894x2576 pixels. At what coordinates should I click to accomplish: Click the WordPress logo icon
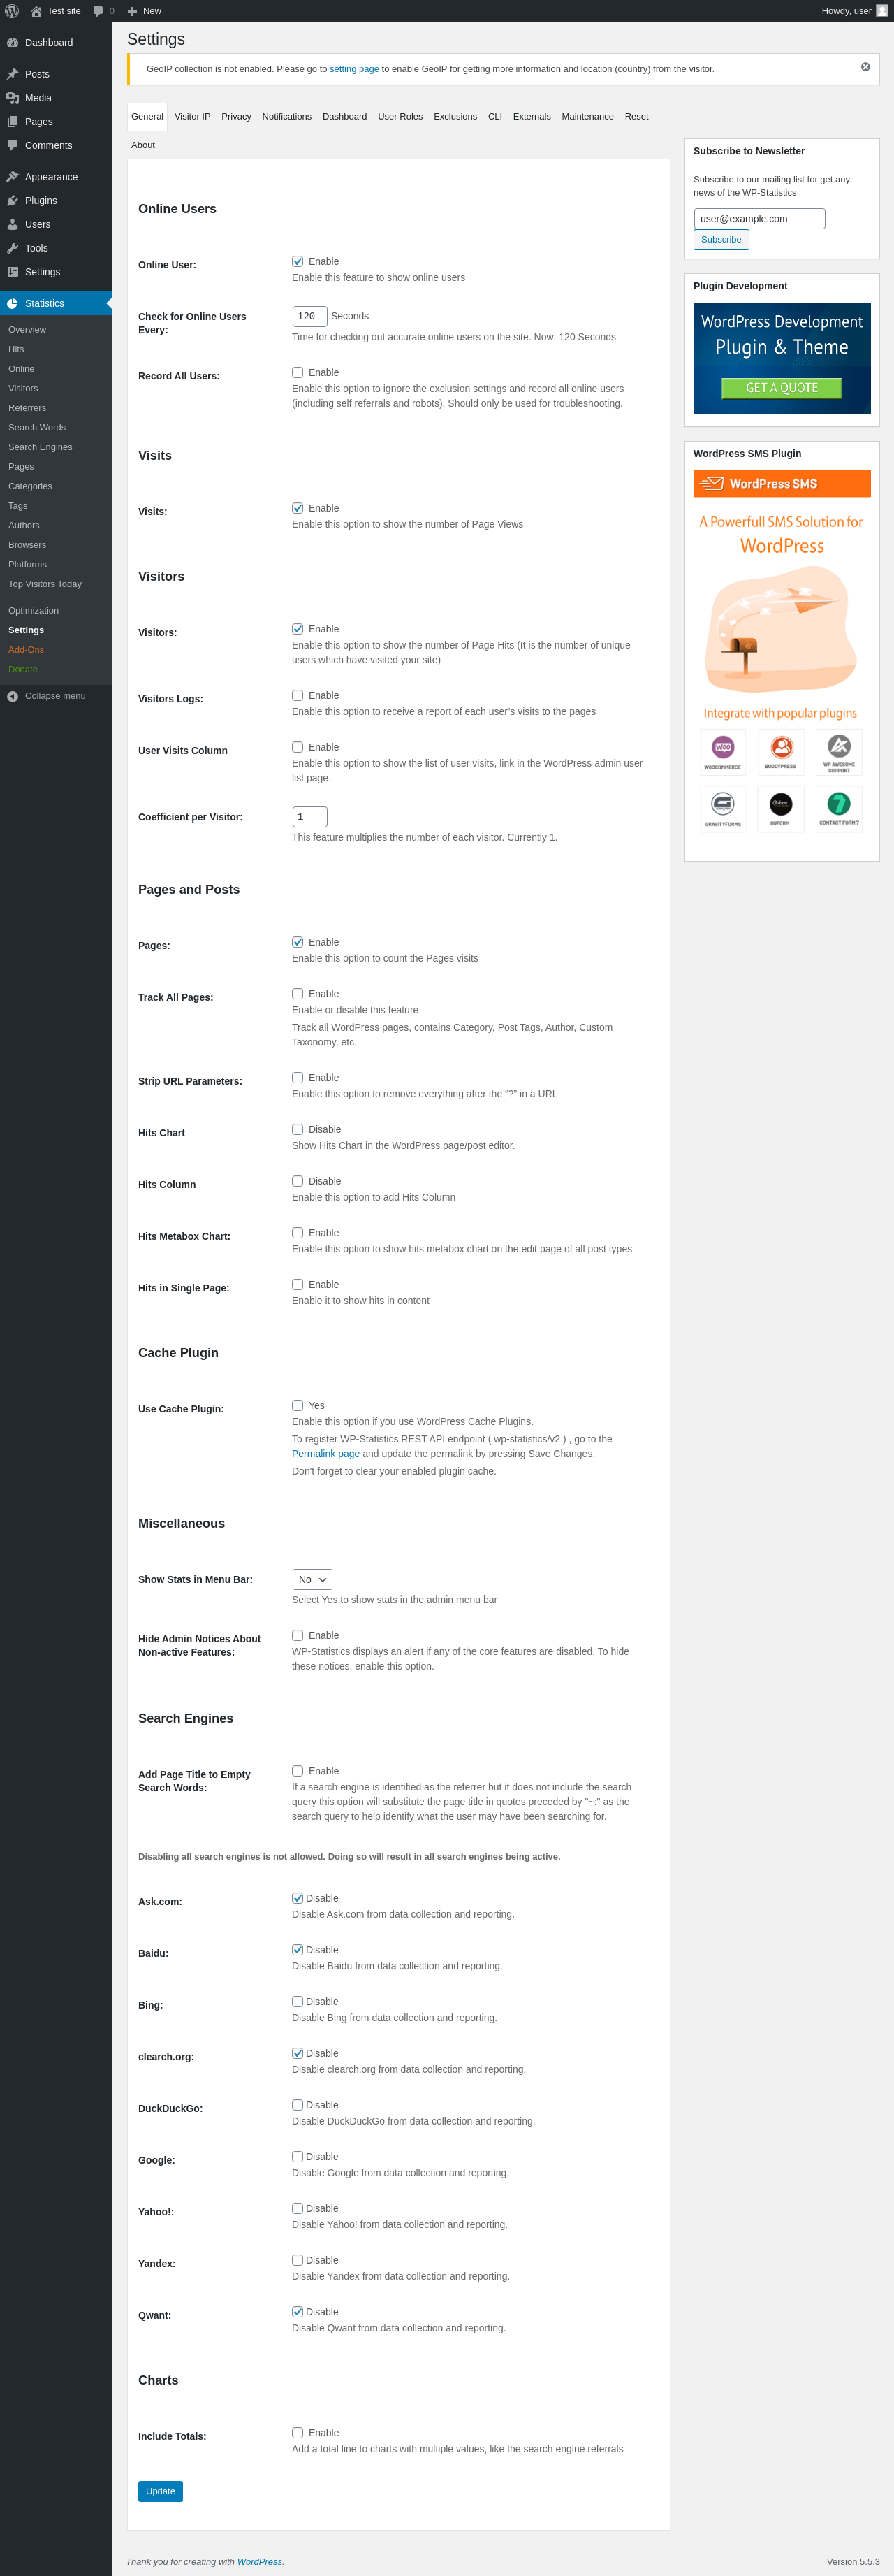(12, 11)
